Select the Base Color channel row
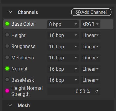 tap(58, 24)
